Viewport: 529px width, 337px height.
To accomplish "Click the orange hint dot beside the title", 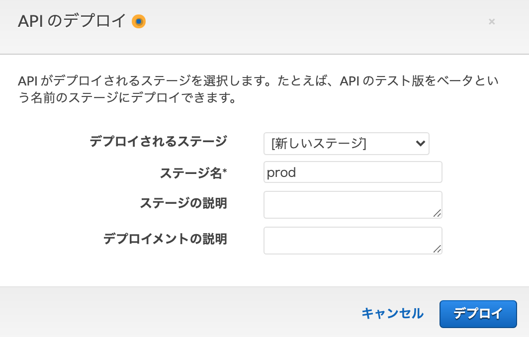I will (x=139, y=21).
